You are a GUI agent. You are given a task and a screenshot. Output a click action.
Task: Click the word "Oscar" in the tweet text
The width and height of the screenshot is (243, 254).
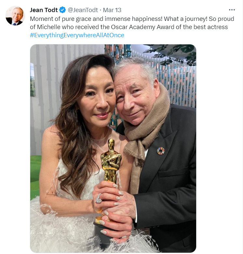[x=119, y=27]
